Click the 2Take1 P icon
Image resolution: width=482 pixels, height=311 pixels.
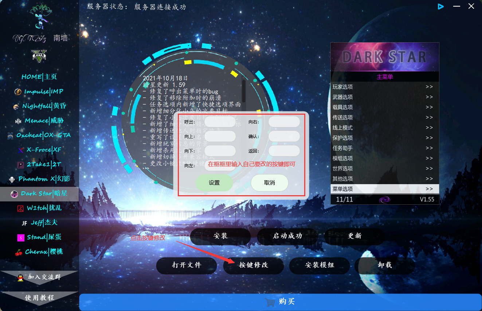[20, 165]
